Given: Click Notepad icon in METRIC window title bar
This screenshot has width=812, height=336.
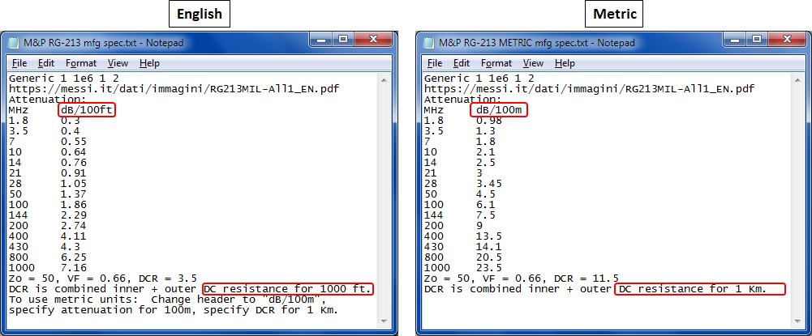Looking at the screenshot, I should coord(429,43).
